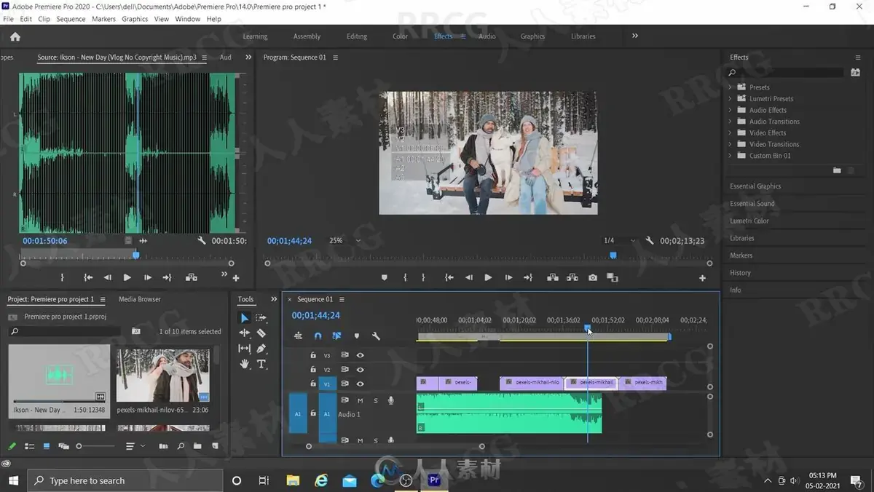Image resolution: width=874 pixels, height=492 pixels.
Task: Open the Sequence menu
Action: click(x=71, y=19)
